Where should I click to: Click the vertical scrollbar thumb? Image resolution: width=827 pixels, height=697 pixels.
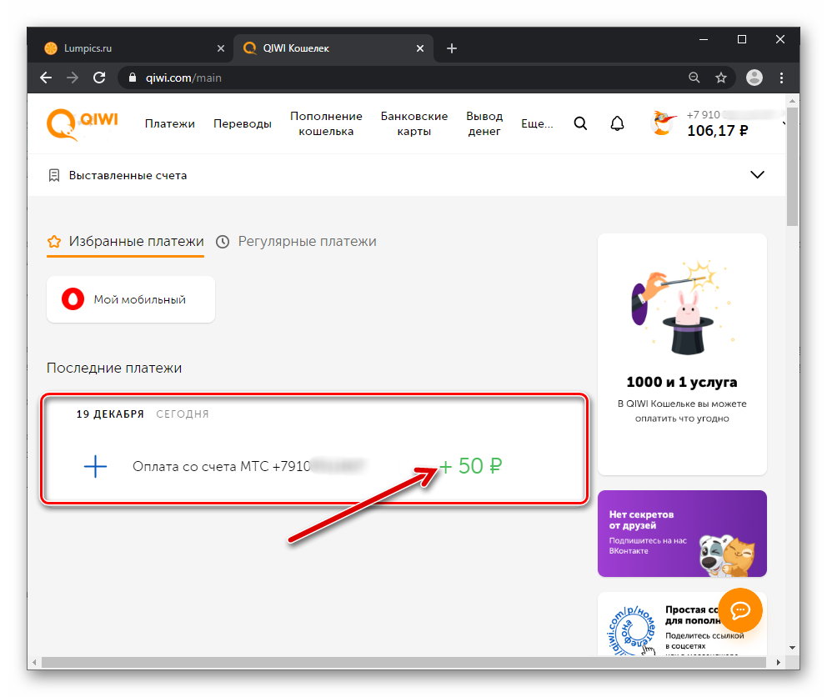tap(792, 167)
